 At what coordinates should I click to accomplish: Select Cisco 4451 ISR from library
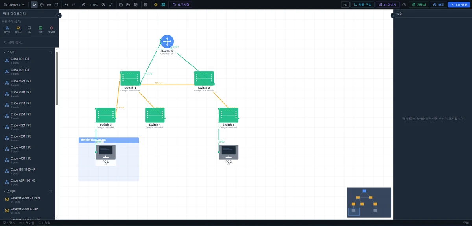[x=28, y=160]
